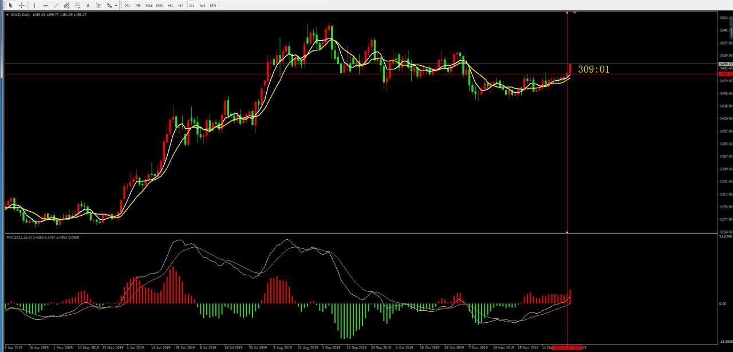733x352 pixels.
Task: Click the chart shift triangle marker
Action: click(574, 13)
